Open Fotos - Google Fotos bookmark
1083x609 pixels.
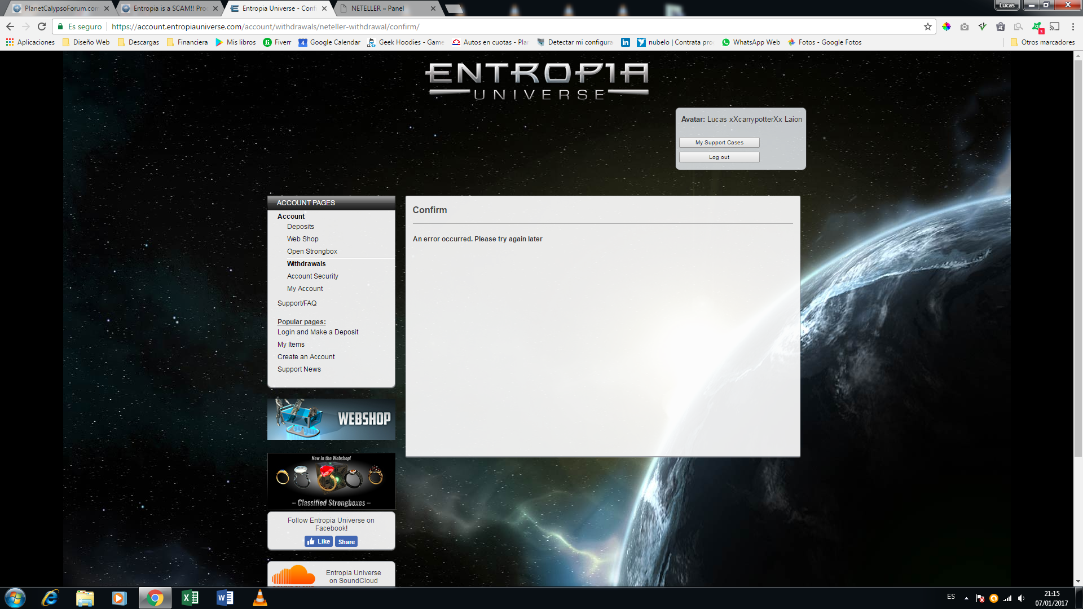pos(825,42)
